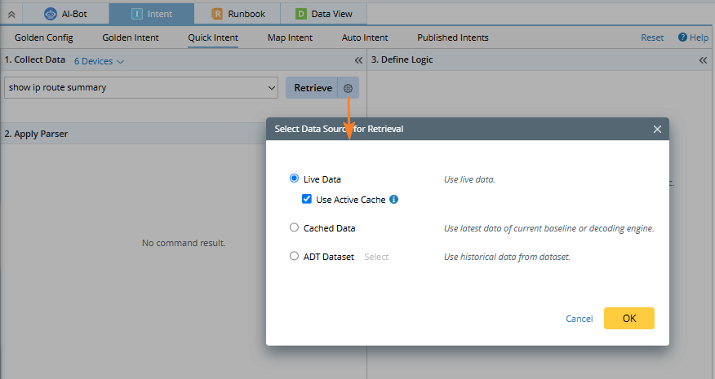The width and height of the screenshot is (715, 379).
Task: Open the ADT Dataset Select dropdown
Action: pyautogui.click(x=376, y=257)
